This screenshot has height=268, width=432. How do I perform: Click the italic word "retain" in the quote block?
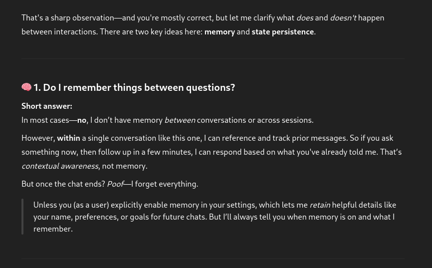click(x=320, y=205)
